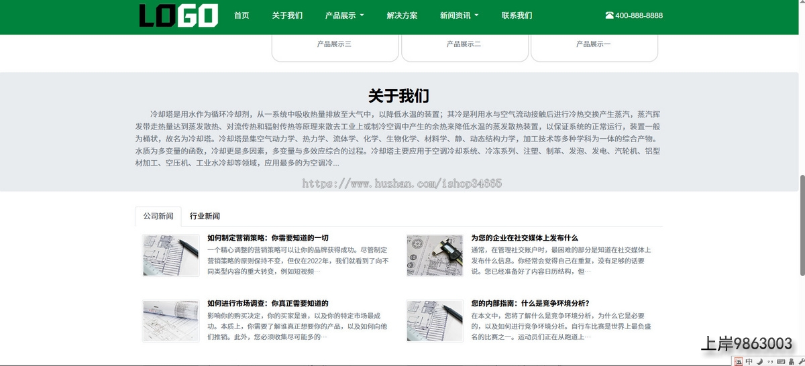
Task: Click the phone icon beside 400-888-8888
Action: (609, 15)
